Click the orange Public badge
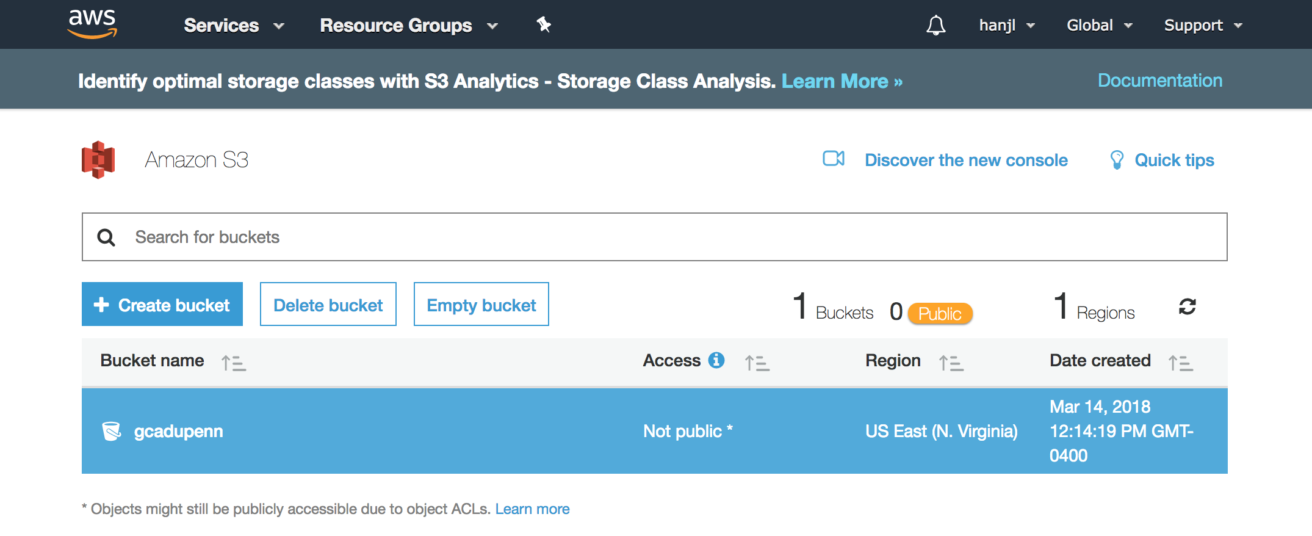The image size is (1312, 536). 940,314
